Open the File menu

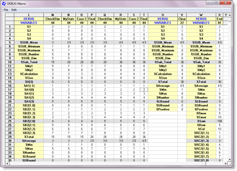6,10
